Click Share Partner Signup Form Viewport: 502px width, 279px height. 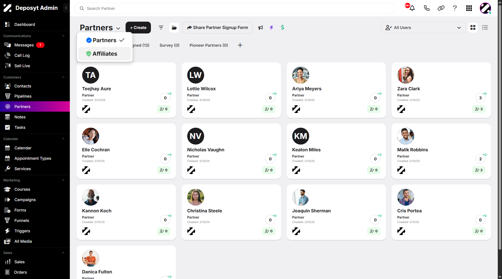[x=218, y=28]
